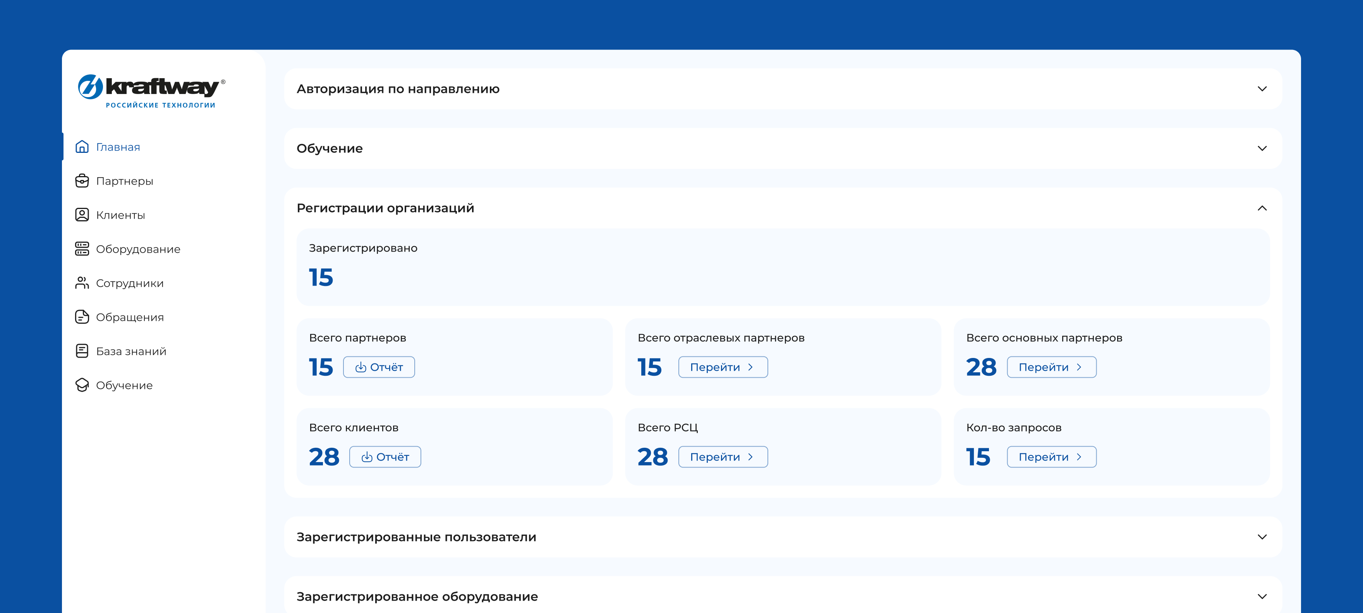
Task: Click the number 28 under Всего основных партнеров
Action: [x=981, y=367]
